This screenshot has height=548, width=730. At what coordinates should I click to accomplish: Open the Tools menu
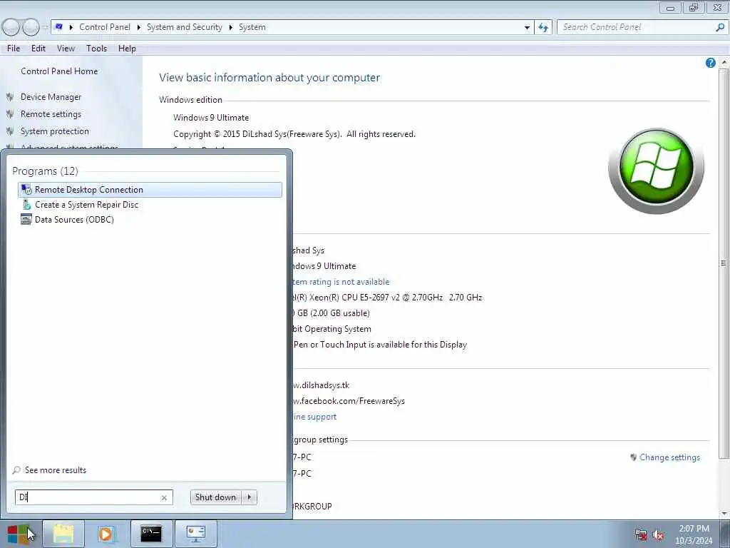96,49
